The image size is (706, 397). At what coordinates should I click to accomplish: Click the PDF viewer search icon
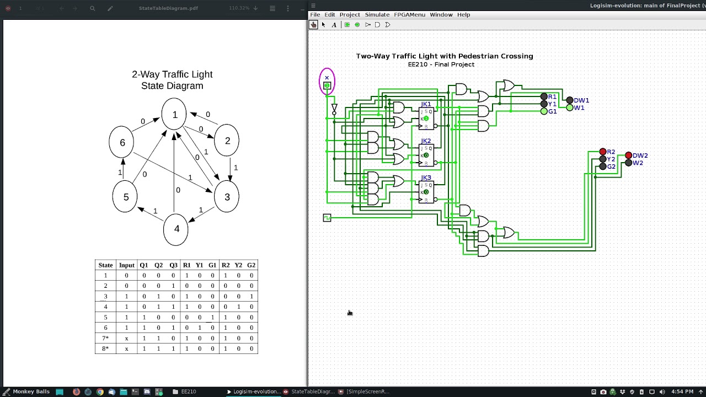point(93,8)
